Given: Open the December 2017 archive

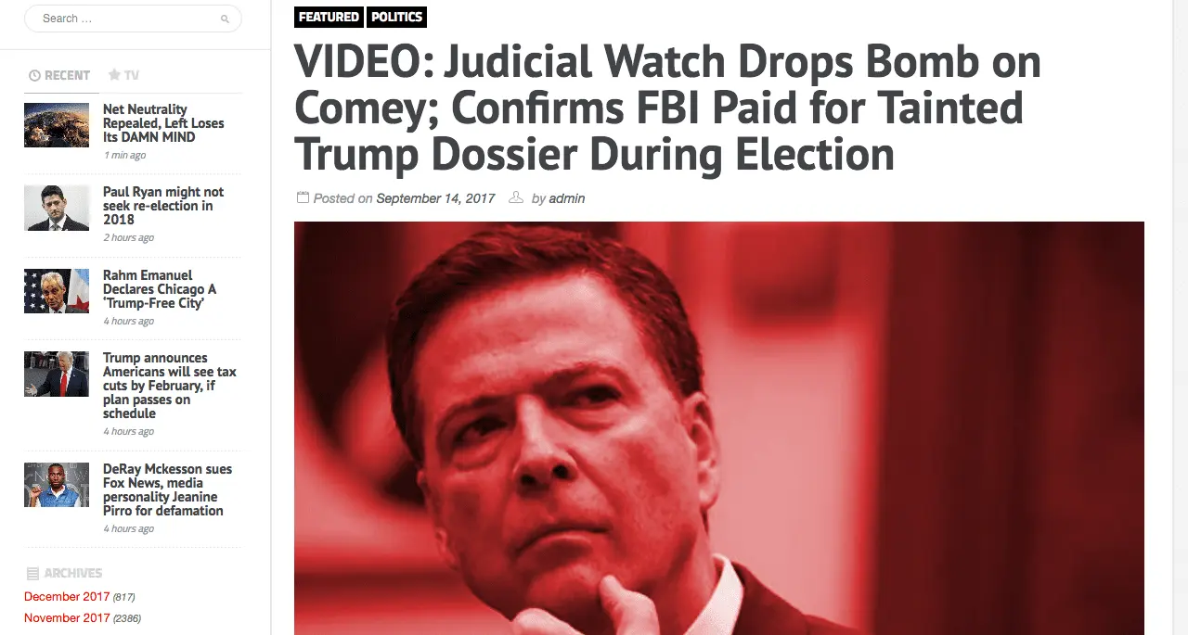Looking at the screenshot, I should [x=67, y=596].
